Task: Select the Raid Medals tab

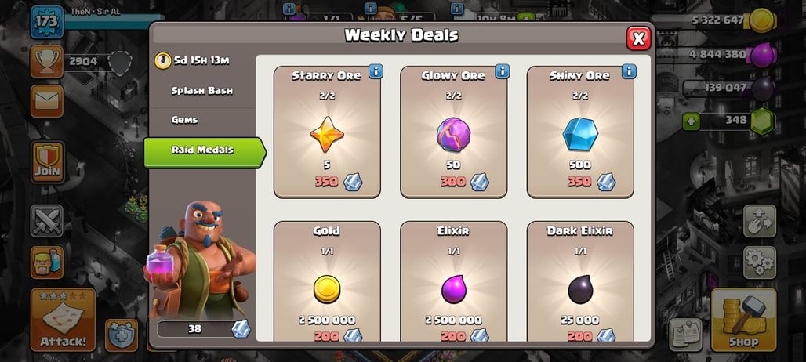Action: coord(205,152)
